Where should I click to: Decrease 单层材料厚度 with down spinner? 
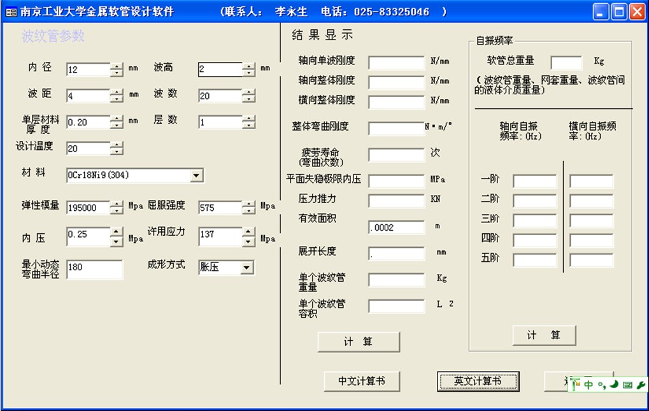(x=117, y=126)
